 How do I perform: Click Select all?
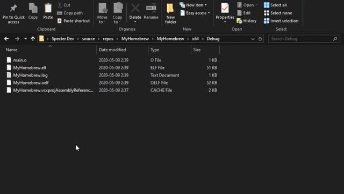pos(275,5)
